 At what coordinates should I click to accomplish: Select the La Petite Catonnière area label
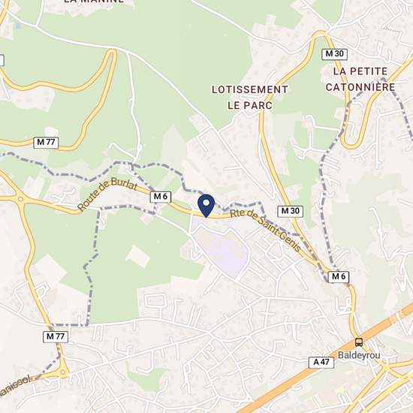coord(360,79)
